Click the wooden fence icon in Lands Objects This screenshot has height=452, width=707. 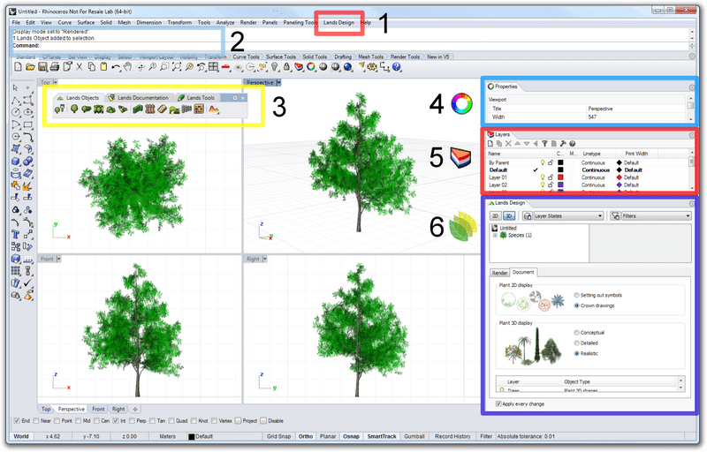pyautogui.click(x=149, y=109)
